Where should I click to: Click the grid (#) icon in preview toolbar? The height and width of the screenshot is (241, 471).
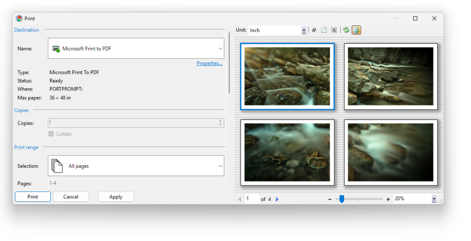314,30
